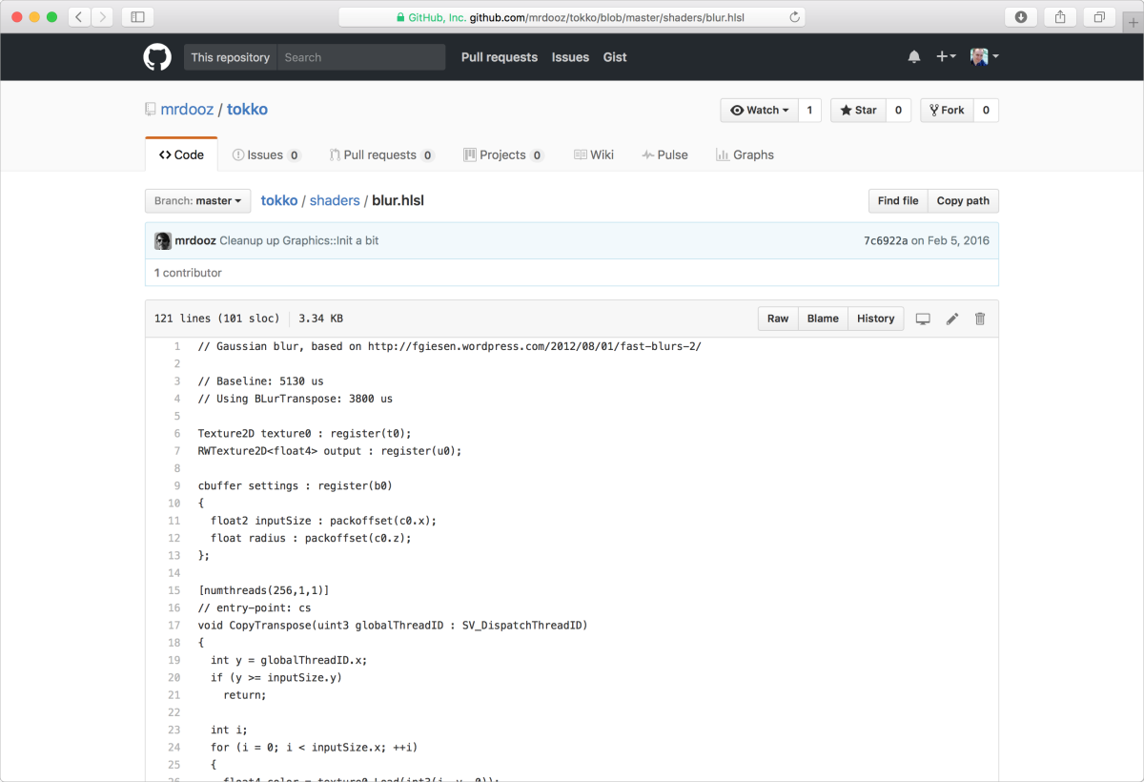Click the Find file button
Image resolution: width=1144 pixels, height=782 pixels.
coord(897,200)
